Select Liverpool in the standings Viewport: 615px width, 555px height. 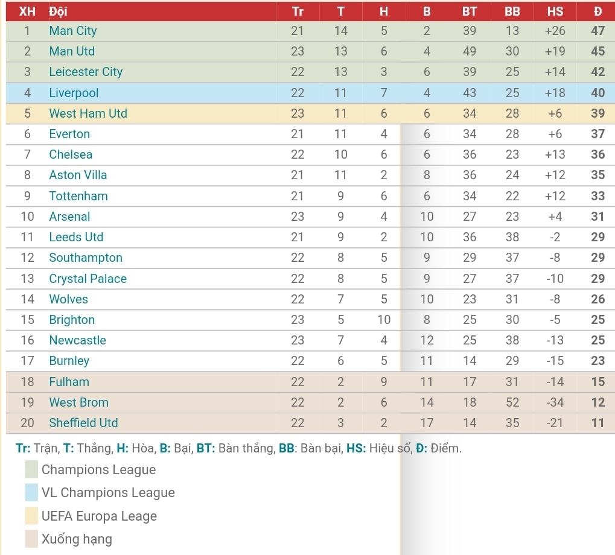[74, 93]
